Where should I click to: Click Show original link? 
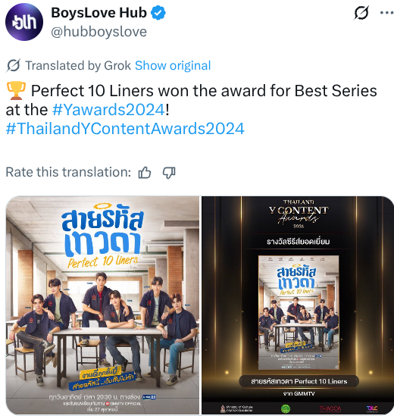pyautogui.click(x=173, y=65)
